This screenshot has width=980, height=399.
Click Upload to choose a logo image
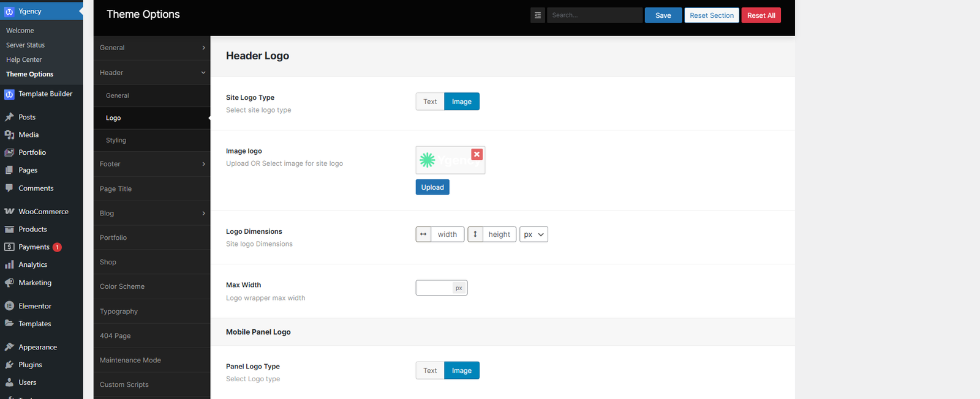432,187
